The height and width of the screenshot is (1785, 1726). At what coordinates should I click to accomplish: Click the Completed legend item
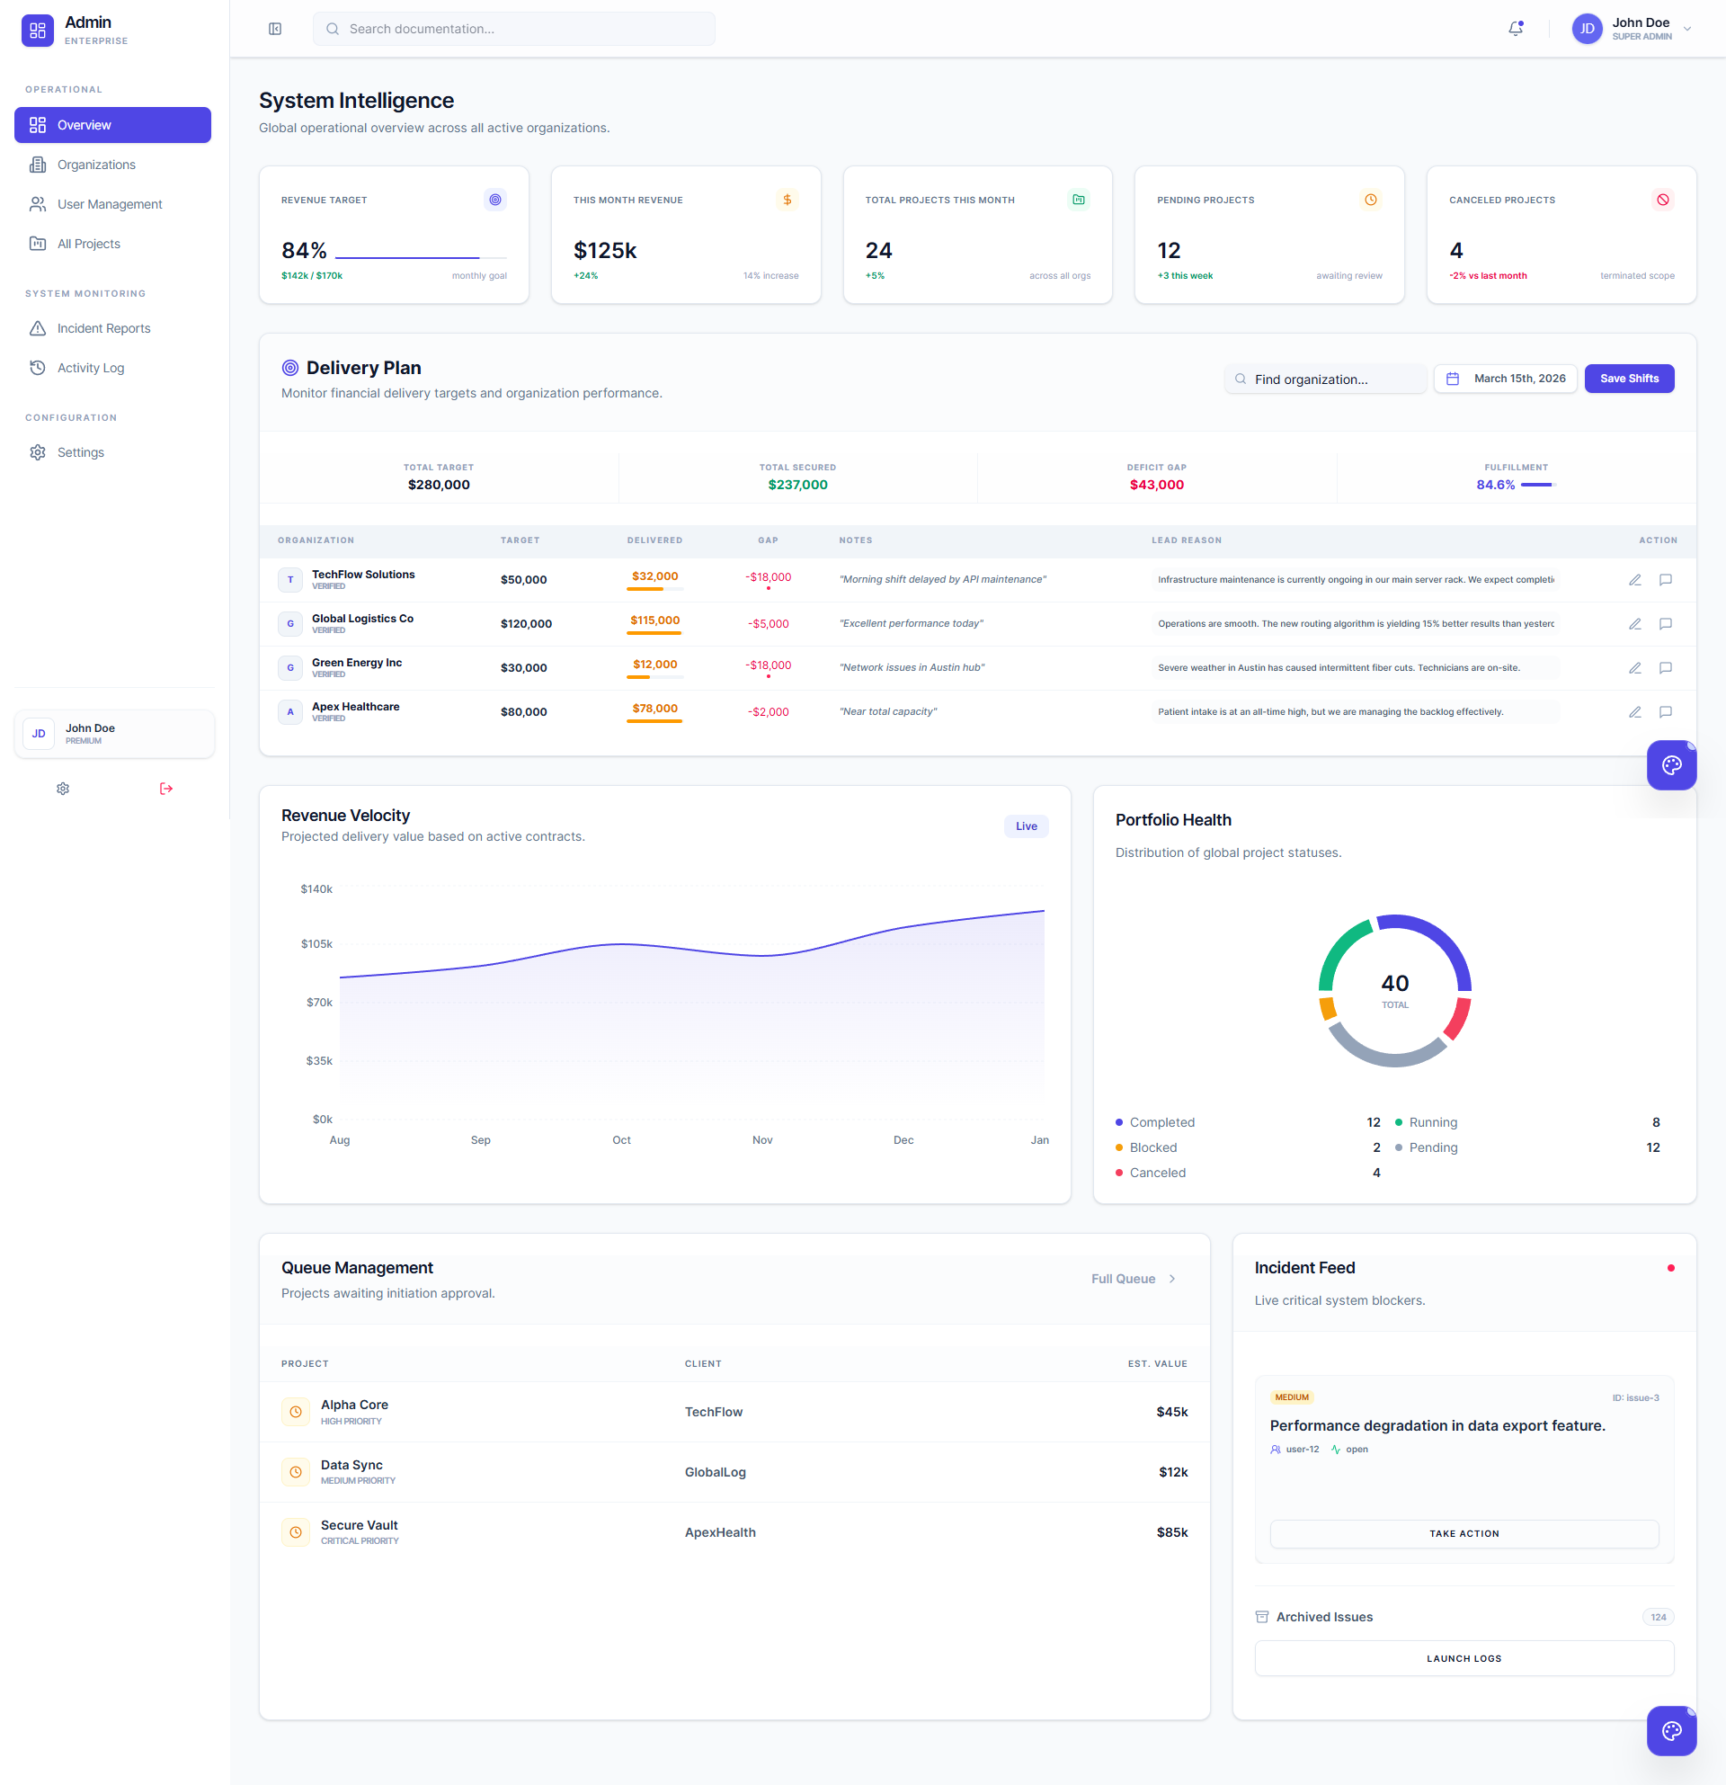click(1248, 1123)
